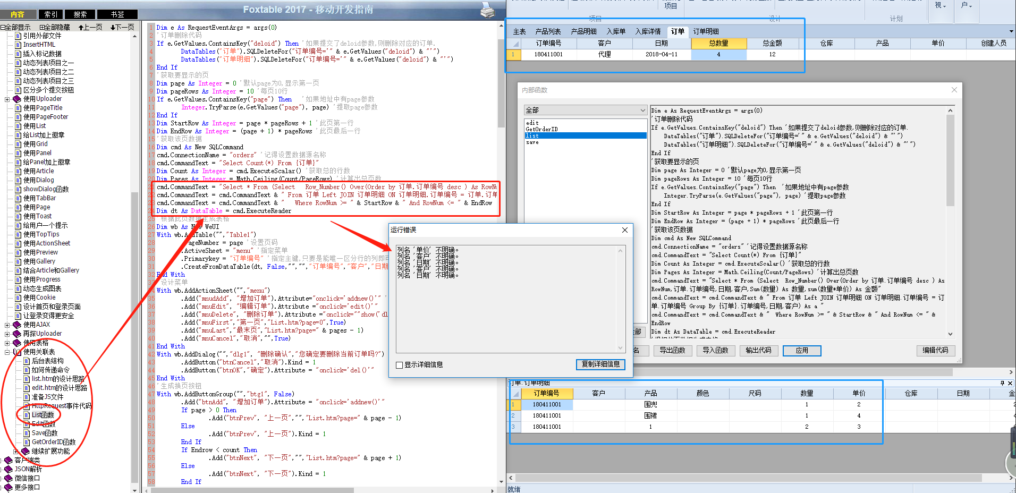Click the printer icon in the Foxtable guide header
Screen dimensions: 1016x493
point(487,10)
